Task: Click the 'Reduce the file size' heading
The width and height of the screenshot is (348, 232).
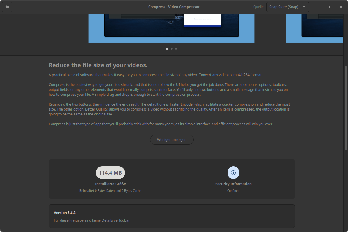Action: click(98, 65)
